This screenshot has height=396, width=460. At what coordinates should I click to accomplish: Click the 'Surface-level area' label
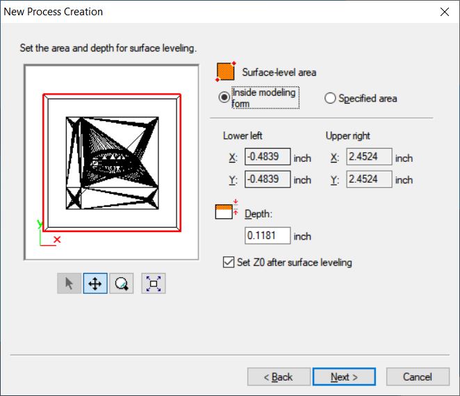279,72
